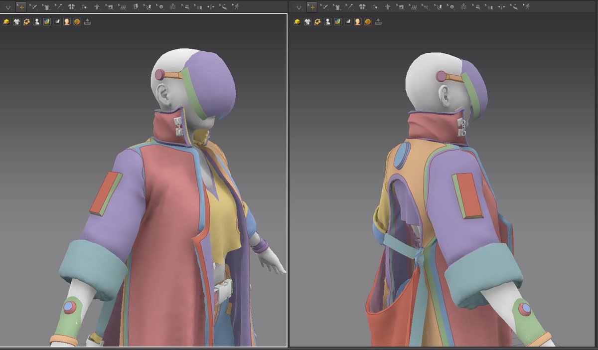The image size is (598, 350).
Task: Toggle avatar display icon in left viewport
Action: [x=37, y=22]
